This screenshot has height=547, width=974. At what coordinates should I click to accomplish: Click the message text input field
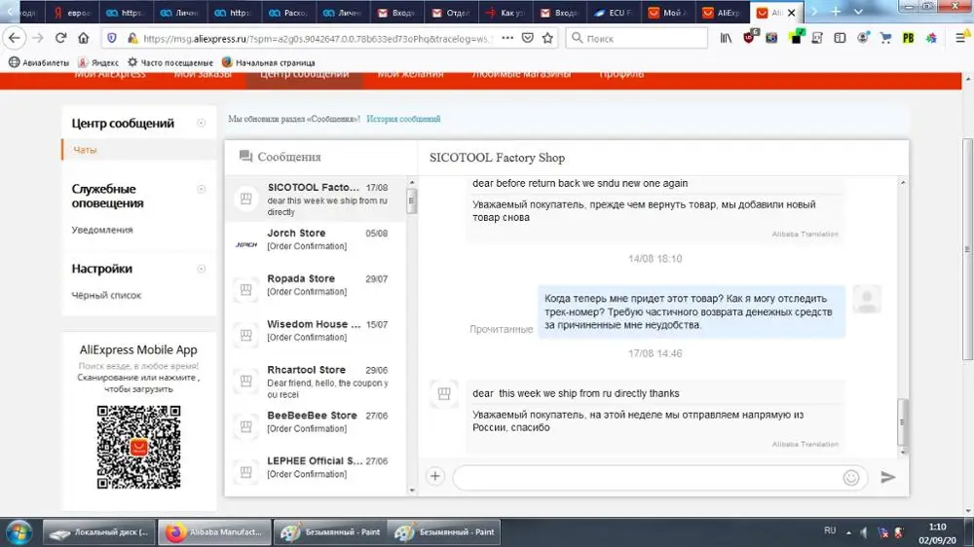[x=646, y=477]
